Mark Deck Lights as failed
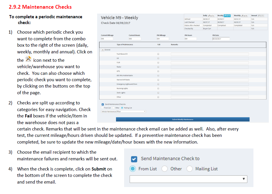The height and width of the screenshot is (194, 272). click(x=158, y=93)
